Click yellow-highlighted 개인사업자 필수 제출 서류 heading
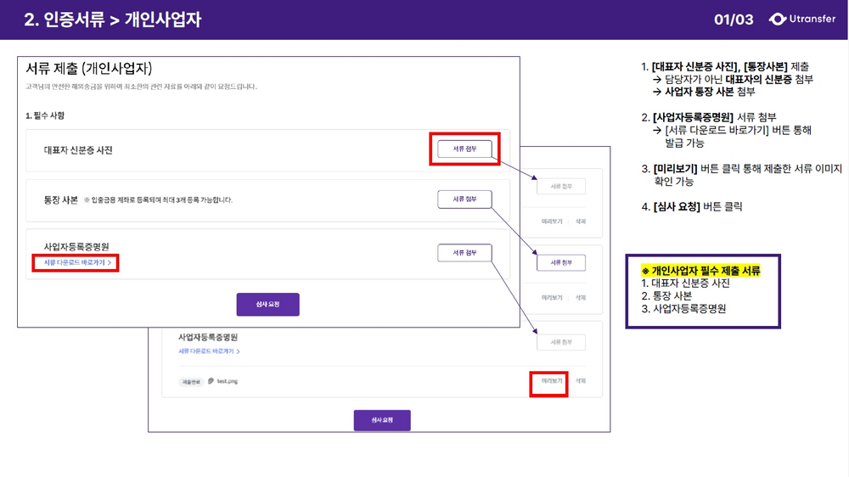 click(700, 271)
